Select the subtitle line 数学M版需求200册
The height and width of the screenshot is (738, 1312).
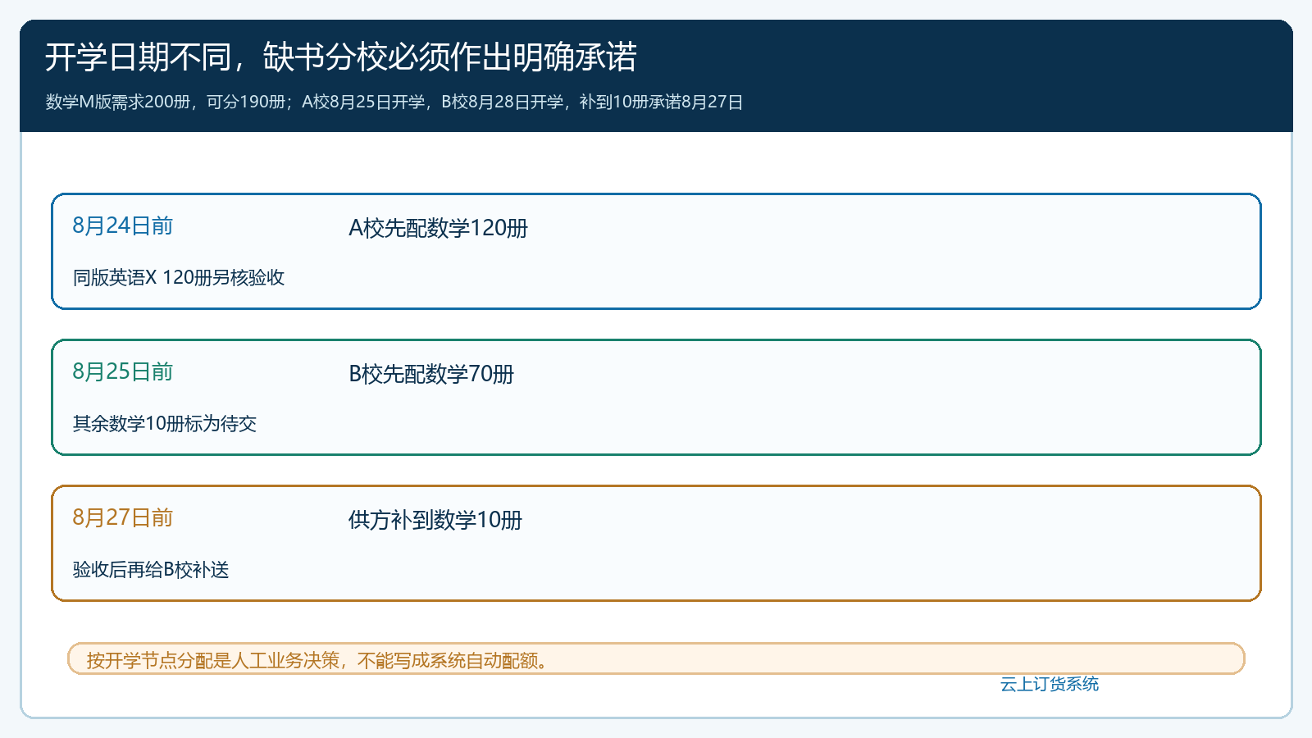(394, 102)
